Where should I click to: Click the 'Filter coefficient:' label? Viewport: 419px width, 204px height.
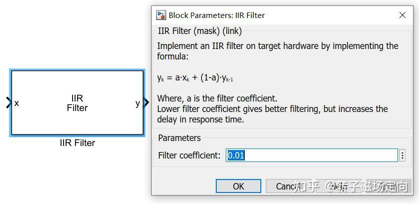tap(189, 155)
